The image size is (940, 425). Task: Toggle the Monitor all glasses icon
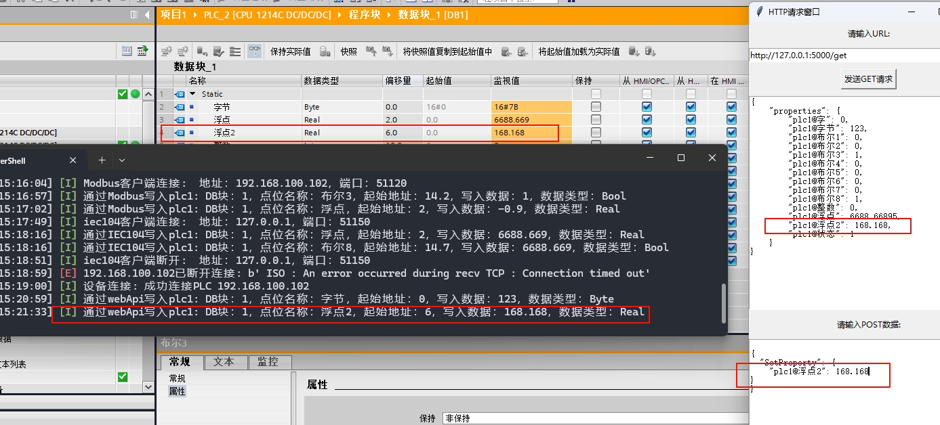[x=255, y=51]
